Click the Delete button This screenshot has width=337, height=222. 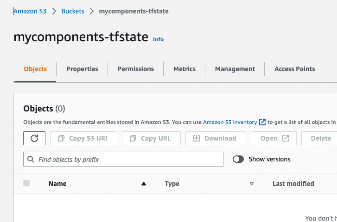coord(320,138)
